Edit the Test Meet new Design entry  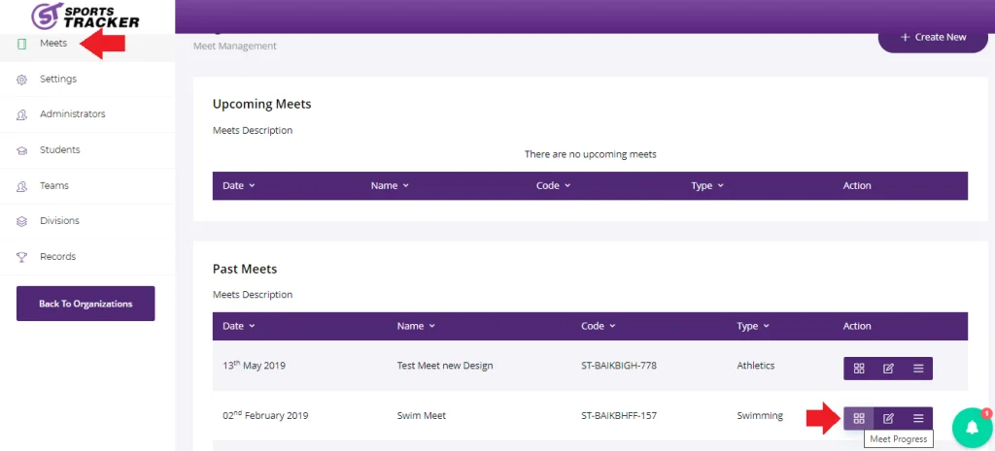coord(888,369)
